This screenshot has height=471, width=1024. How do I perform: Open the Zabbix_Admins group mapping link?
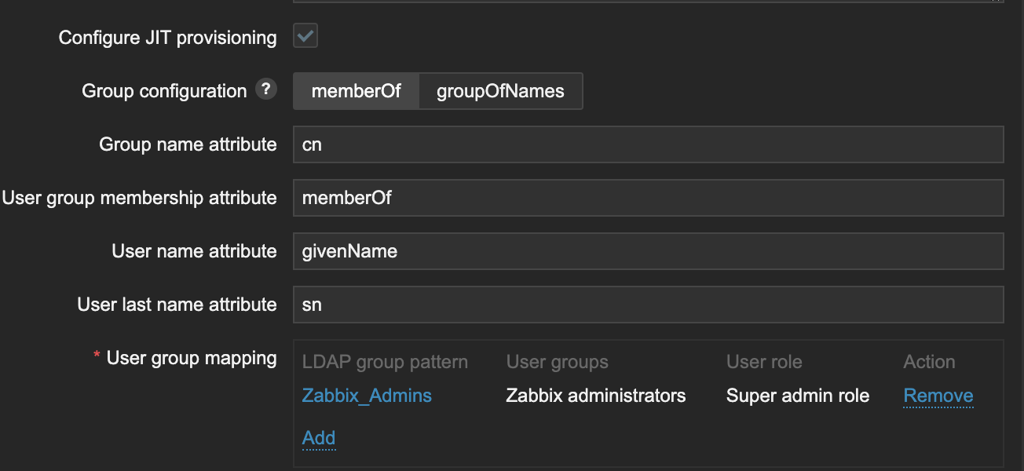coord(367,396)
